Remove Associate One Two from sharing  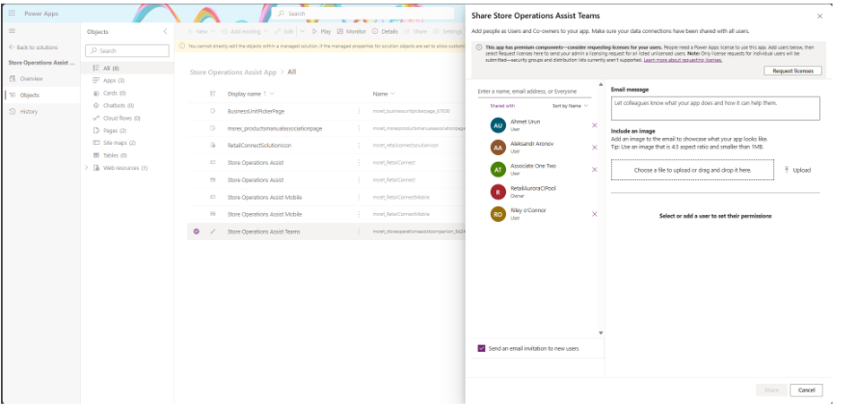coord(594,170)
